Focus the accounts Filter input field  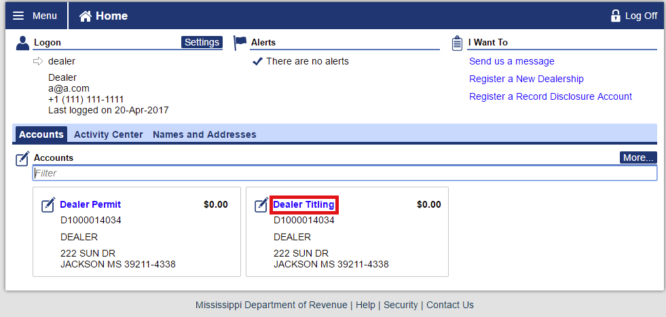pos(345,173)
